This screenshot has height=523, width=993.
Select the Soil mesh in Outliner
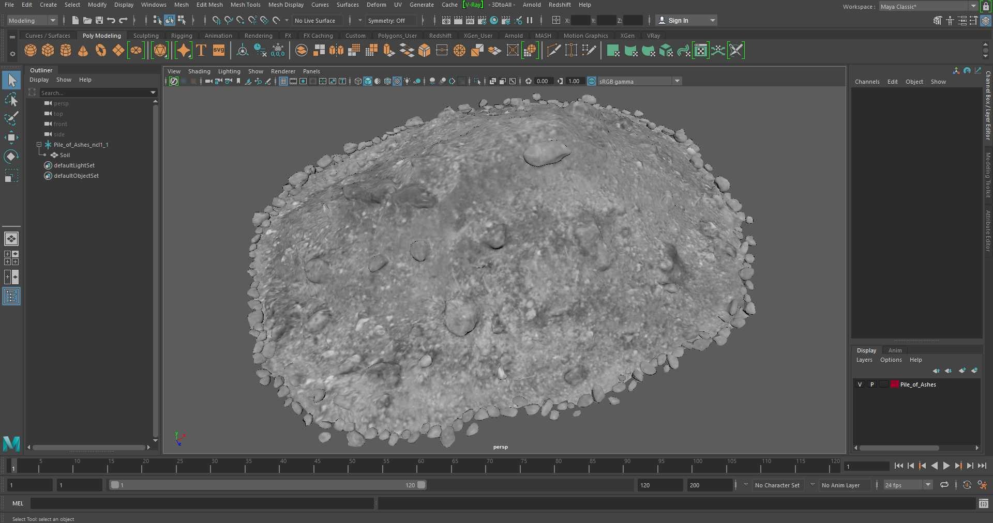click(x=65, y=155)
